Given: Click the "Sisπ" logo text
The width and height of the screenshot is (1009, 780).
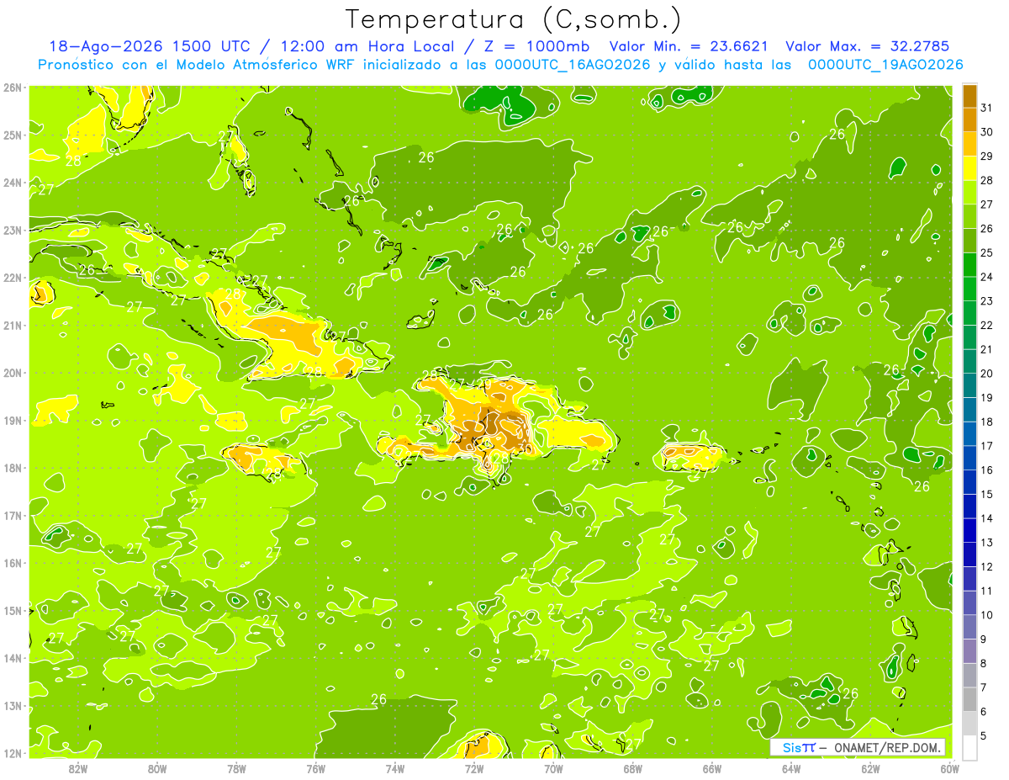Looking at the screenshot, I should point(799,748).
